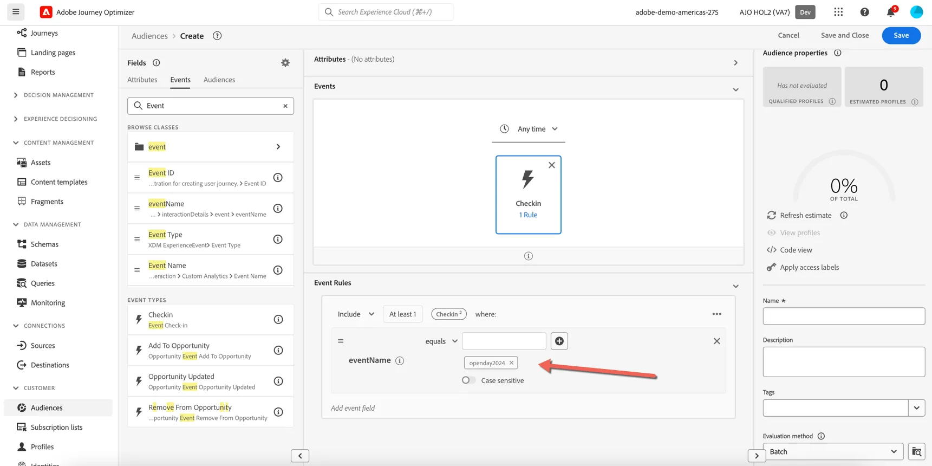
Task: Open the Help icon in top bar
Action: pos(864,12)
